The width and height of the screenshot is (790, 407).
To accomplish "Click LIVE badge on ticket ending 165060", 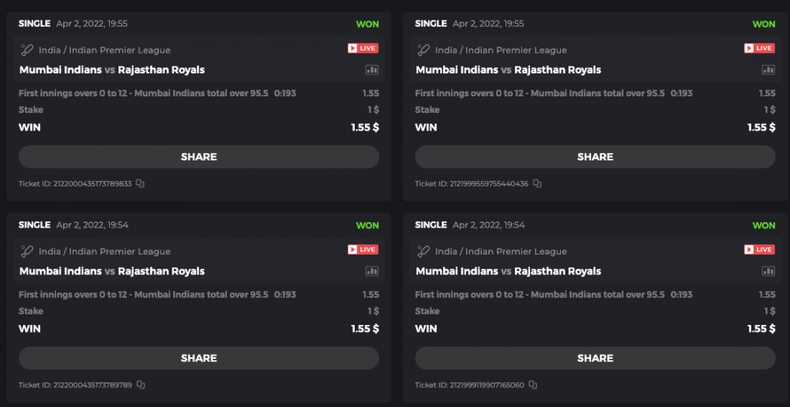I will coord(759,251).
